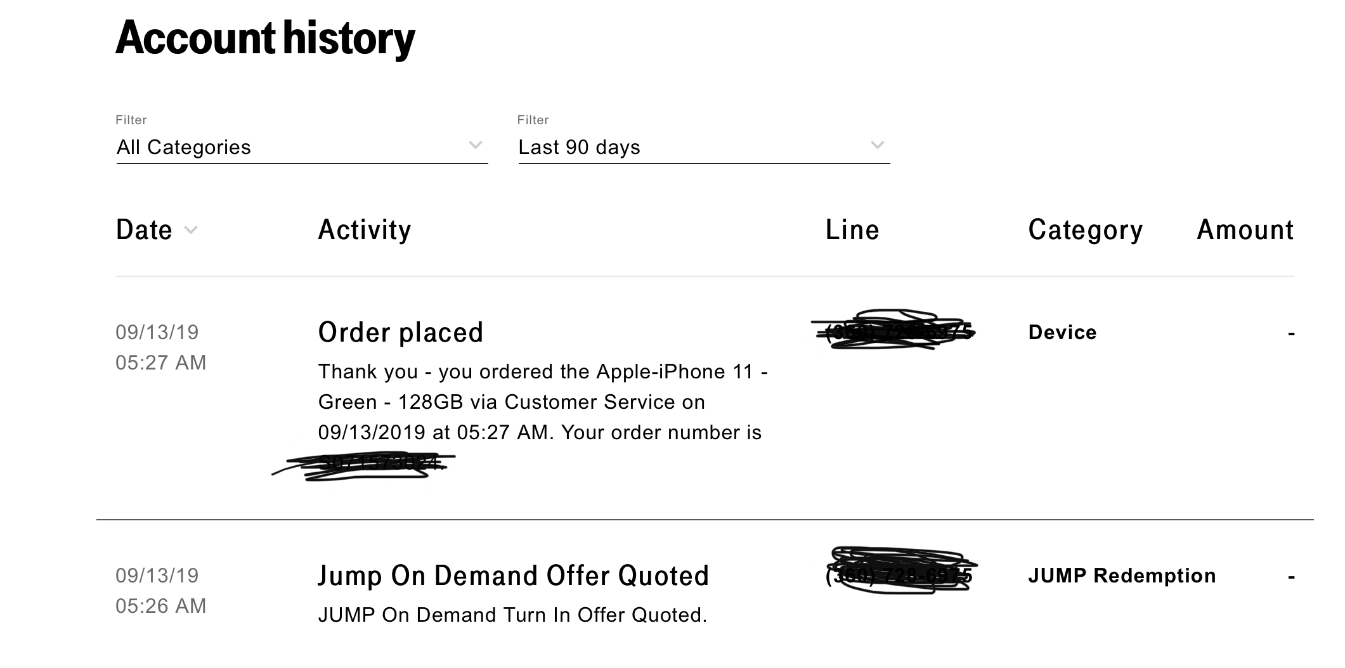The height and width of the screenshot is (668, 1345).
Task: Select the JUMP Redemption category label
Action: (1122, 575)
